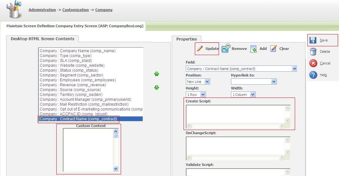Open the Customization breadcrumb link

tap(75, 10)
